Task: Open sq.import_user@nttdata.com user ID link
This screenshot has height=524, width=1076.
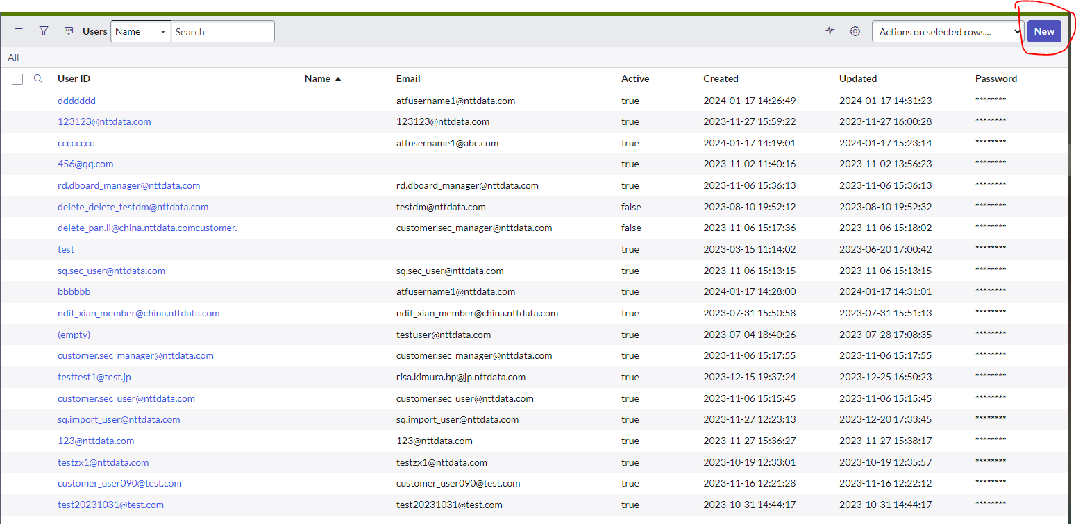Action: point(119,419)
